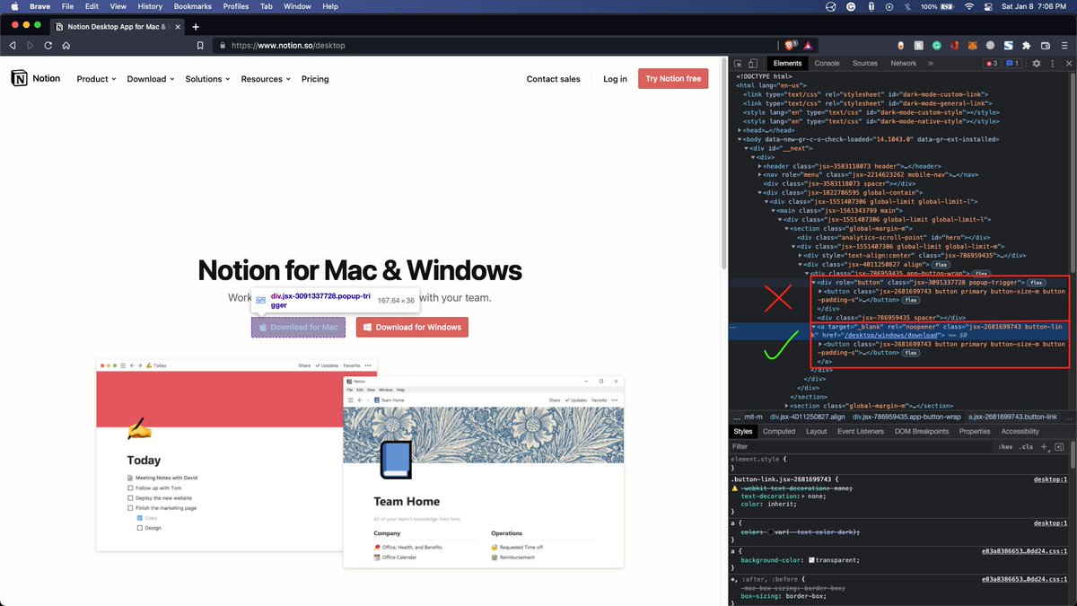This screenshot has height=606, width=1077.
Task: Expand the header jsx-3583118073 node
Action: (x=760, y=166)
